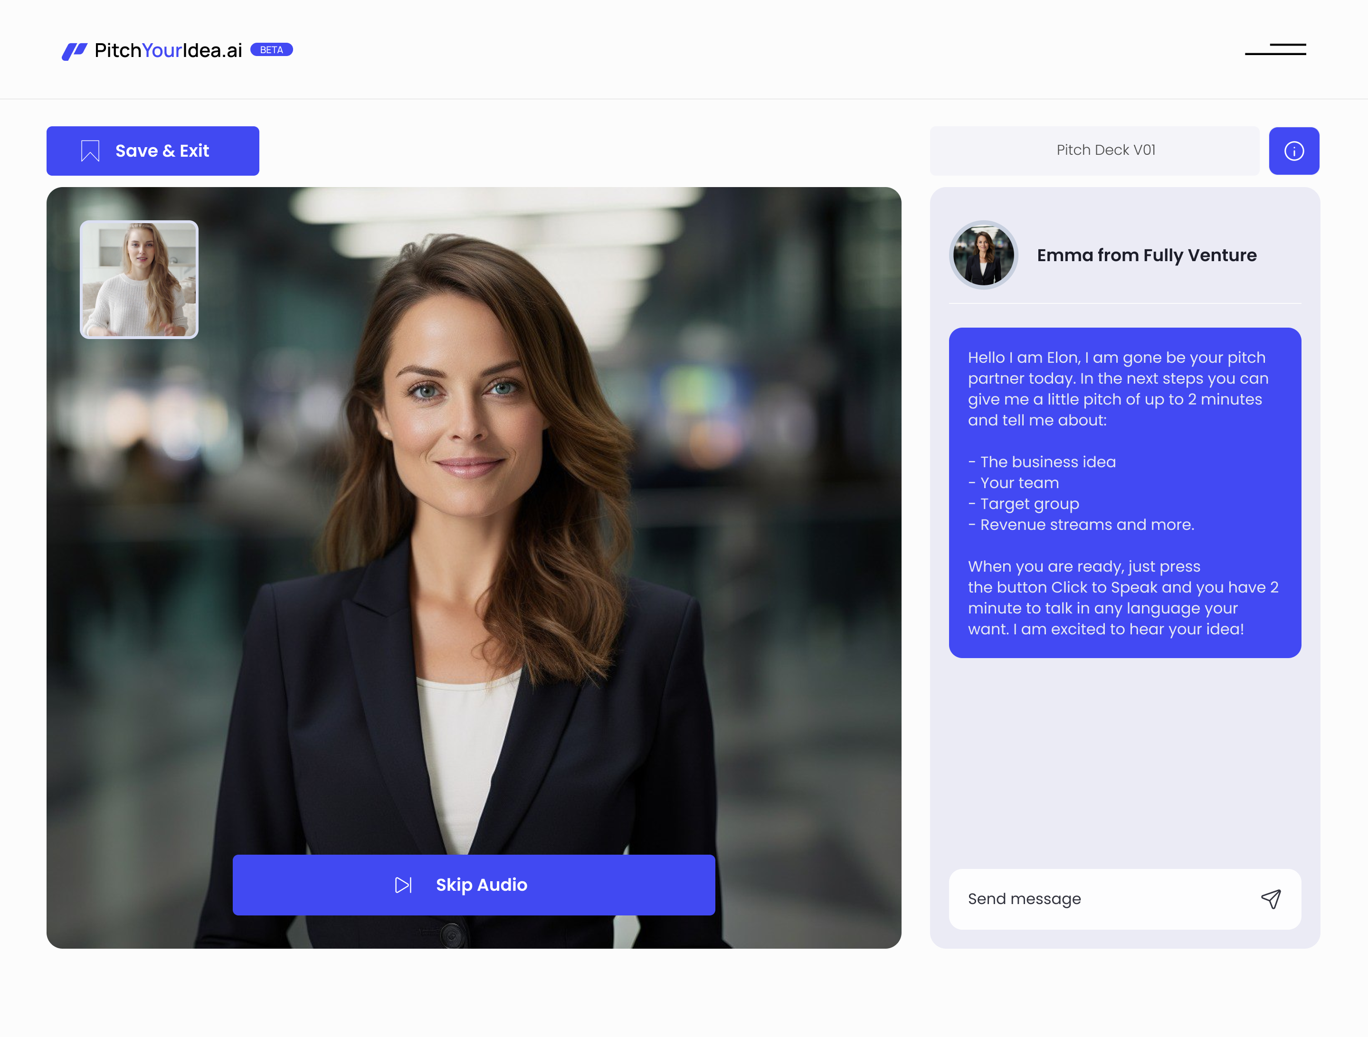
Task: Click the info icon button
Action: [1293, 151]
